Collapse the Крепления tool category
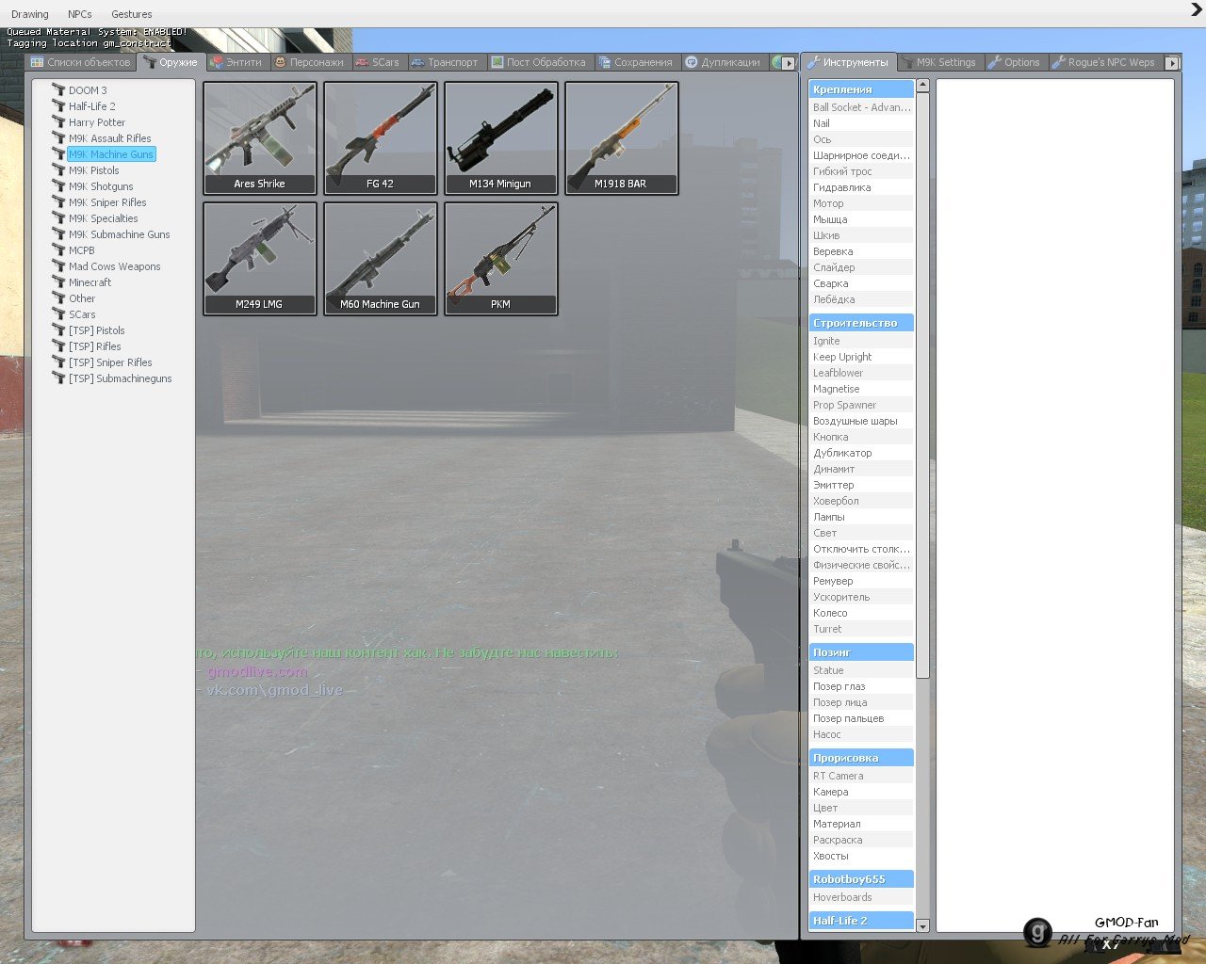Viewport: 1206px width, 964px height. pos(861,89)
